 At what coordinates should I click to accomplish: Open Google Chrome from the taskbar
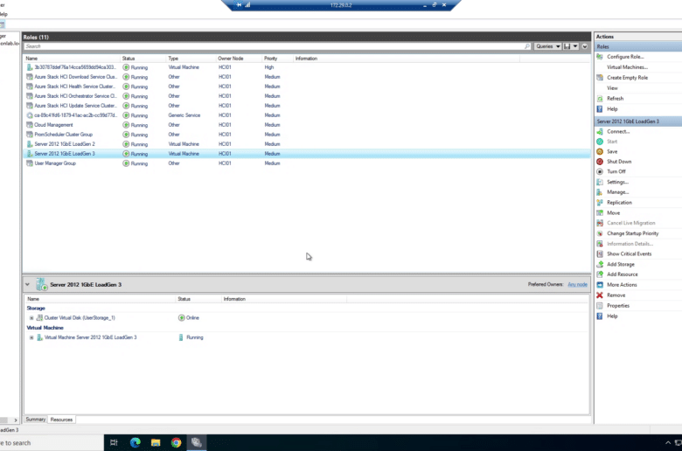tap(176, 443)
